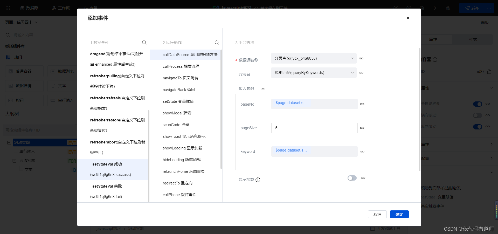Click the preview play icon in toolbar

(435, 8)
